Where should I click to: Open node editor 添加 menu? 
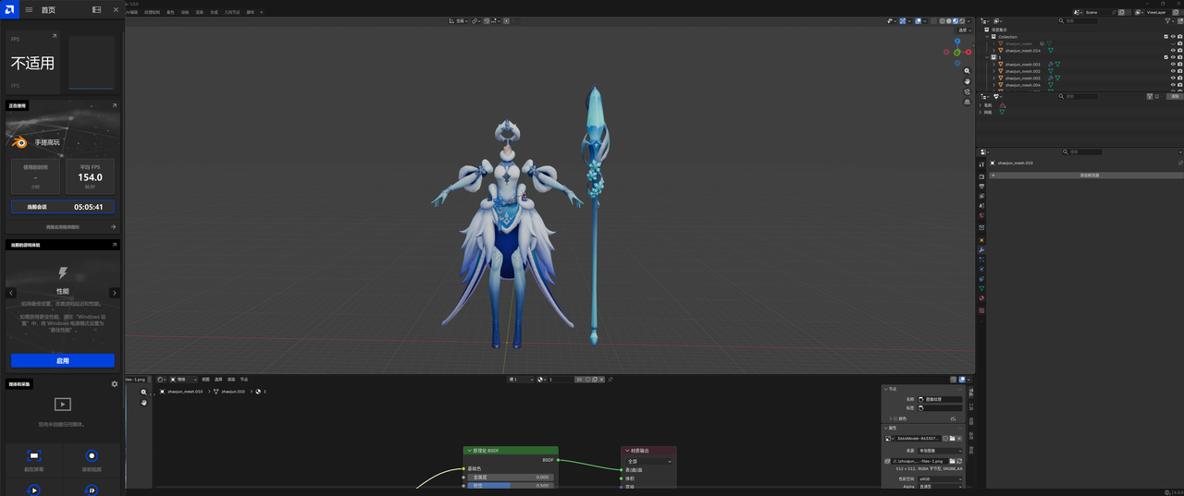230,379
